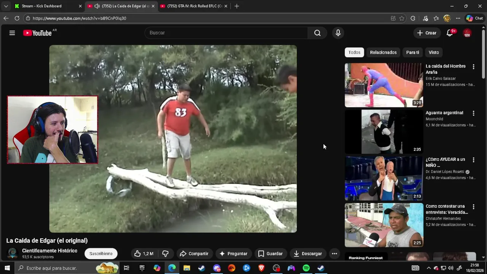The image size is (487, 274).
Task: Close the GTA IV: Rick Rolled tab
Action: 226,6
